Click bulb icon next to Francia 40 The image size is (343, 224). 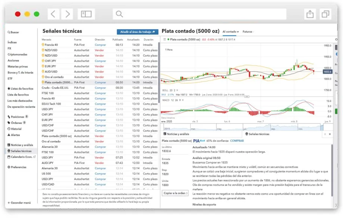(x=43, y=44)
